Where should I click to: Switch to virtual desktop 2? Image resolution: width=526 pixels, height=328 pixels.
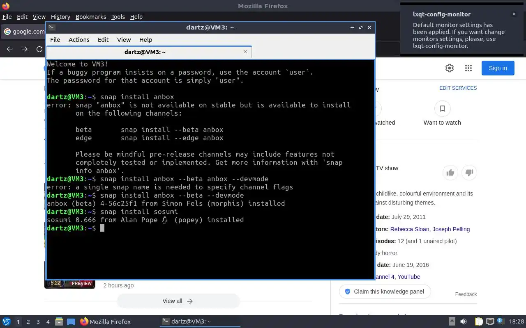tap(28, 322)
